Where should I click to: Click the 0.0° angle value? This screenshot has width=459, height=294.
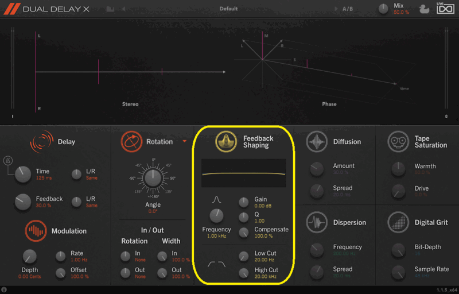153,211
